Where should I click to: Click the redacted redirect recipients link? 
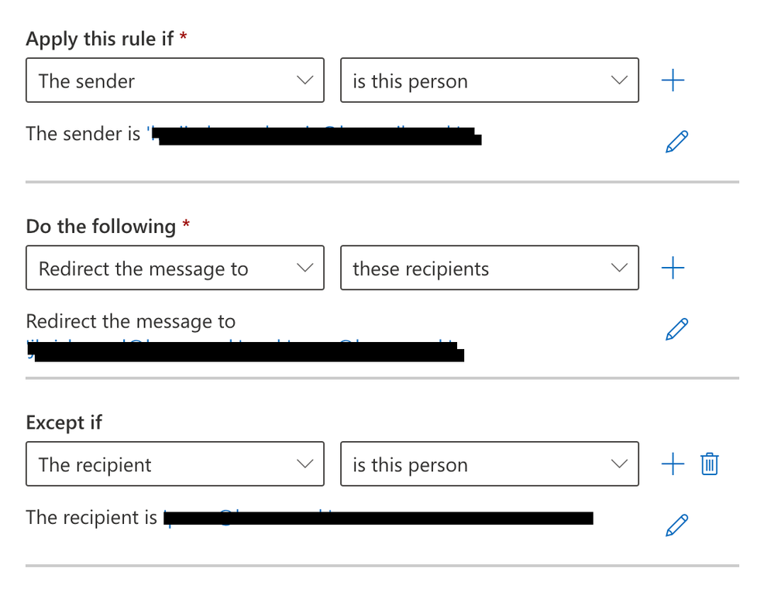tap(246, 351)
